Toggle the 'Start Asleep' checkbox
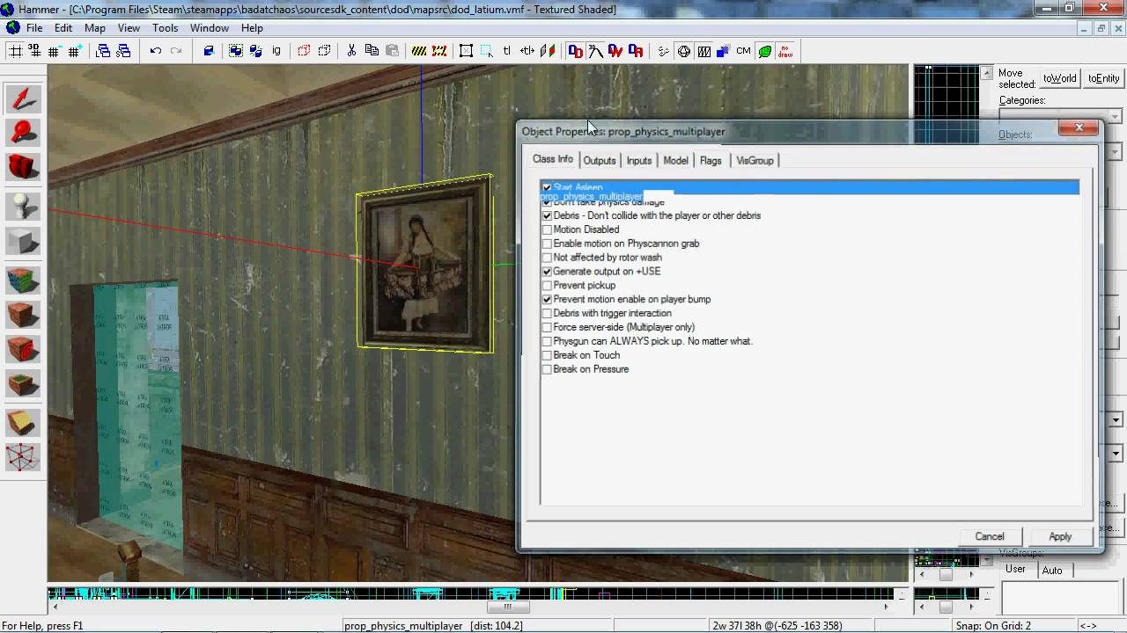The height and width of the screenshot is (633, 1127). pos(547,187)
